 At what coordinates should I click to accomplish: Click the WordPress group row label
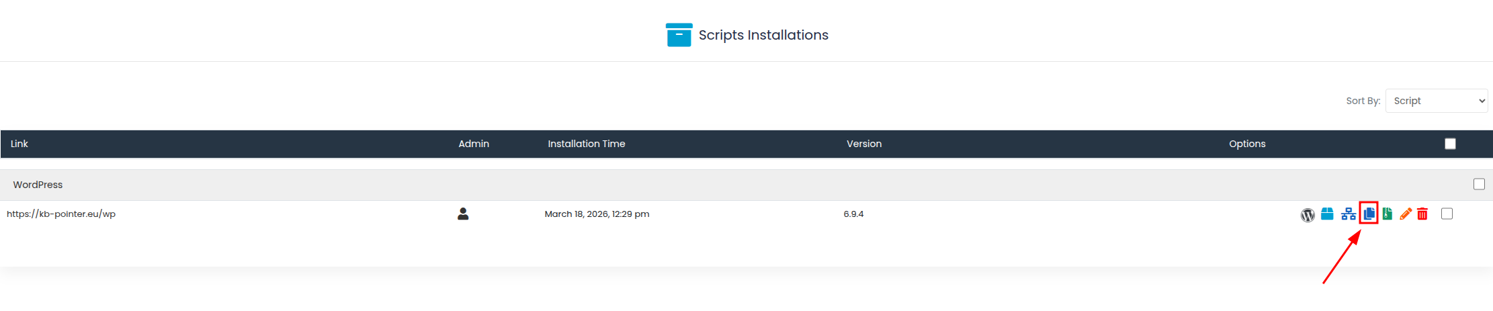(38, 185)
